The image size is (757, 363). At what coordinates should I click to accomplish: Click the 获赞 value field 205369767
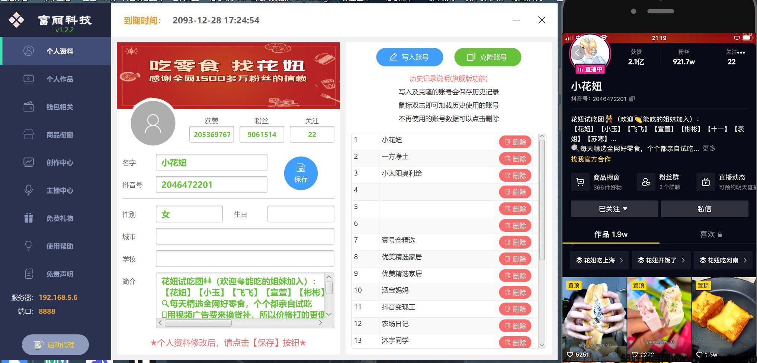click(x=212, y=134)
